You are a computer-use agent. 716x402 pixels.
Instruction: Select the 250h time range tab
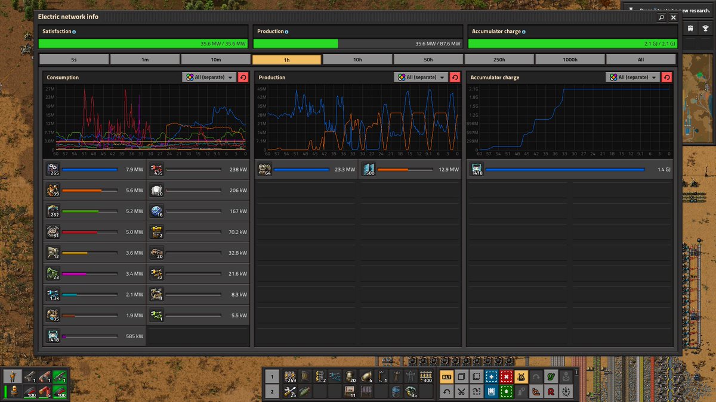pyautogui.click(x=499, y=60)
